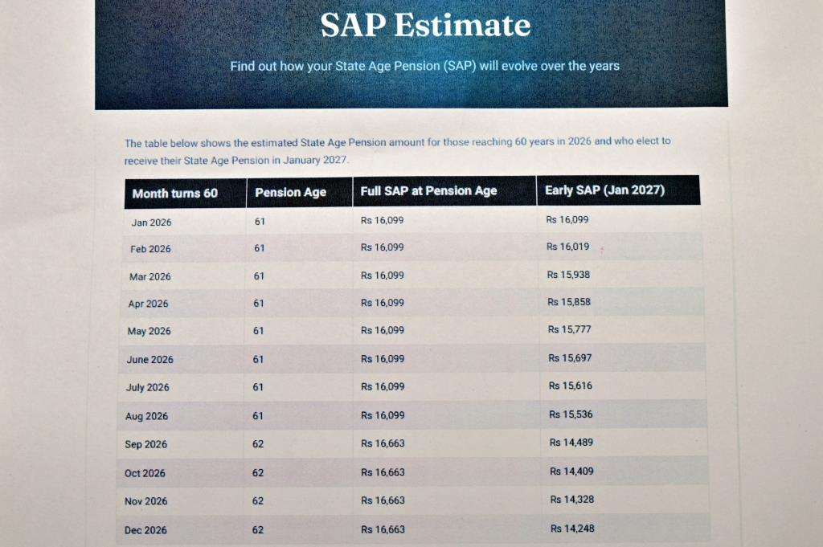823x547 pixels.
Task: Select the Sep 2026 row label
Action: (146, 444)
